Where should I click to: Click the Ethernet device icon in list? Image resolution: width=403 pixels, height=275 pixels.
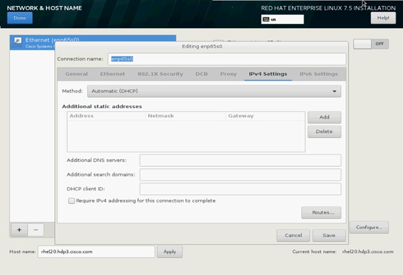pyautogui.click(x=17, y=42)
